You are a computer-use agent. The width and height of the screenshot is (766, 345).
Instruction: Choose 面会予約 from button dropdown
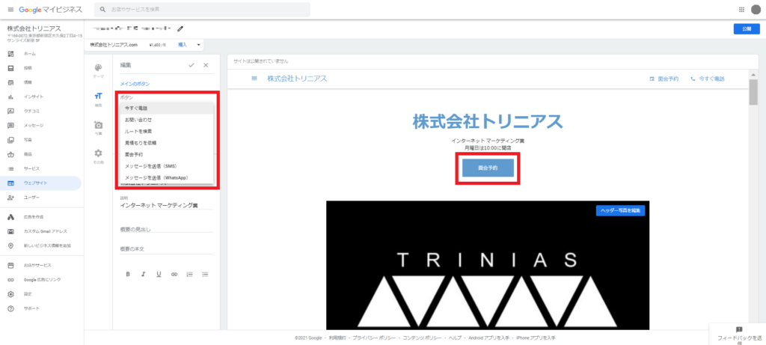point(167,154)
